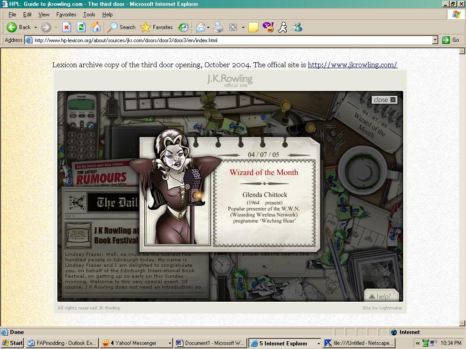Expand the Mail button dropdown arrow
466x349 pixels.
[208, 27]
